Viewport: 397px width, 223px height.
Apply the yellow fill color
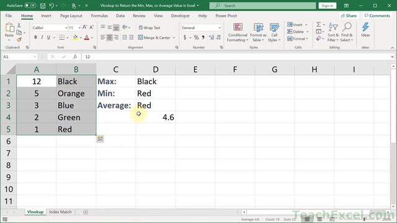coord(75,37)
